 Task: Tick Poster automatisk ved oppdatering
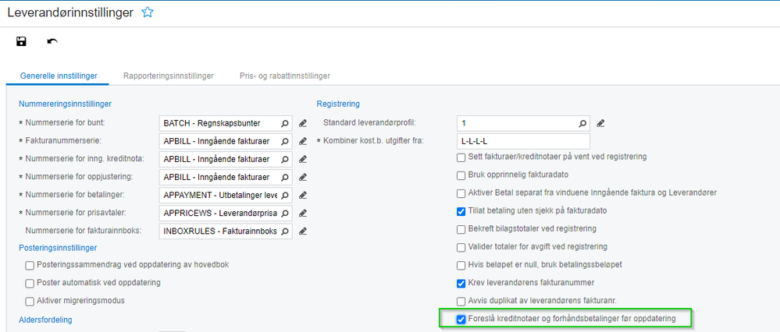point(30,284)
